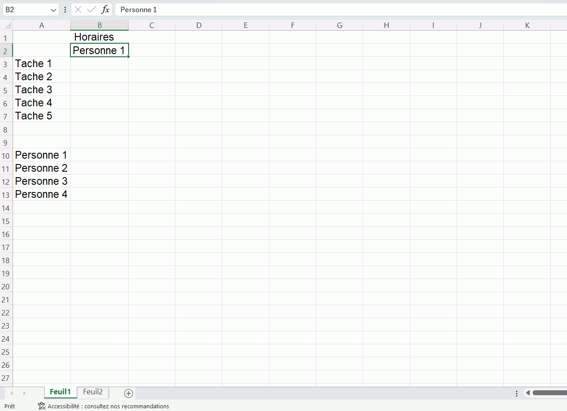Screen dimensions: 567x411
Task: Select cell containing Tache 3
Action: coord(41,90)
